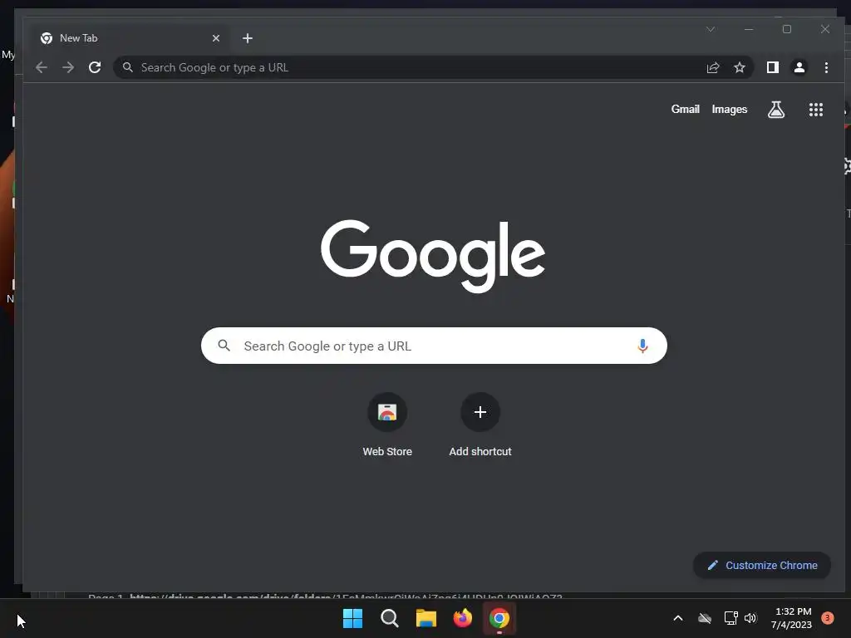Viewport: 851px width, 638px height.
Task: Open the notification count badge
Action: tap(828, 617)
